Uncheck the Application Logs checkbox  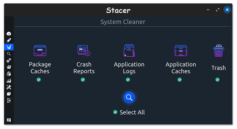pos(128,80)
